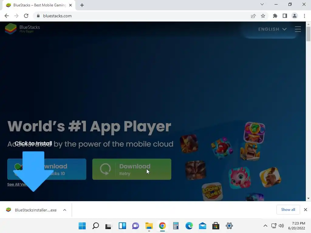Switch to Google Chrome on taskbar
Image resolution: width=311 pixels, height=233 pixels.
[162, 226]
